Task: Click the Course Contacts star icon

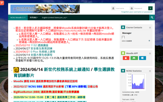Action: click(123, 27)
